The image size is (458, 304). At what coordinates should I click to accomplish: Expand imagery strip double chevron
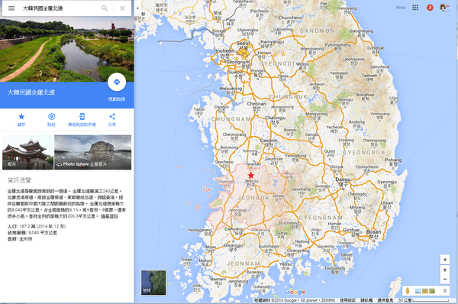[445, 291]
